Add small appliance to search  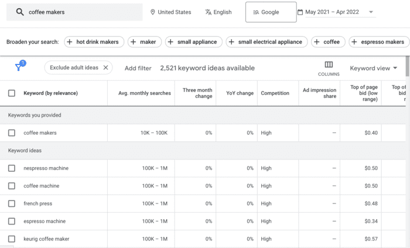[x=194, y=42]
